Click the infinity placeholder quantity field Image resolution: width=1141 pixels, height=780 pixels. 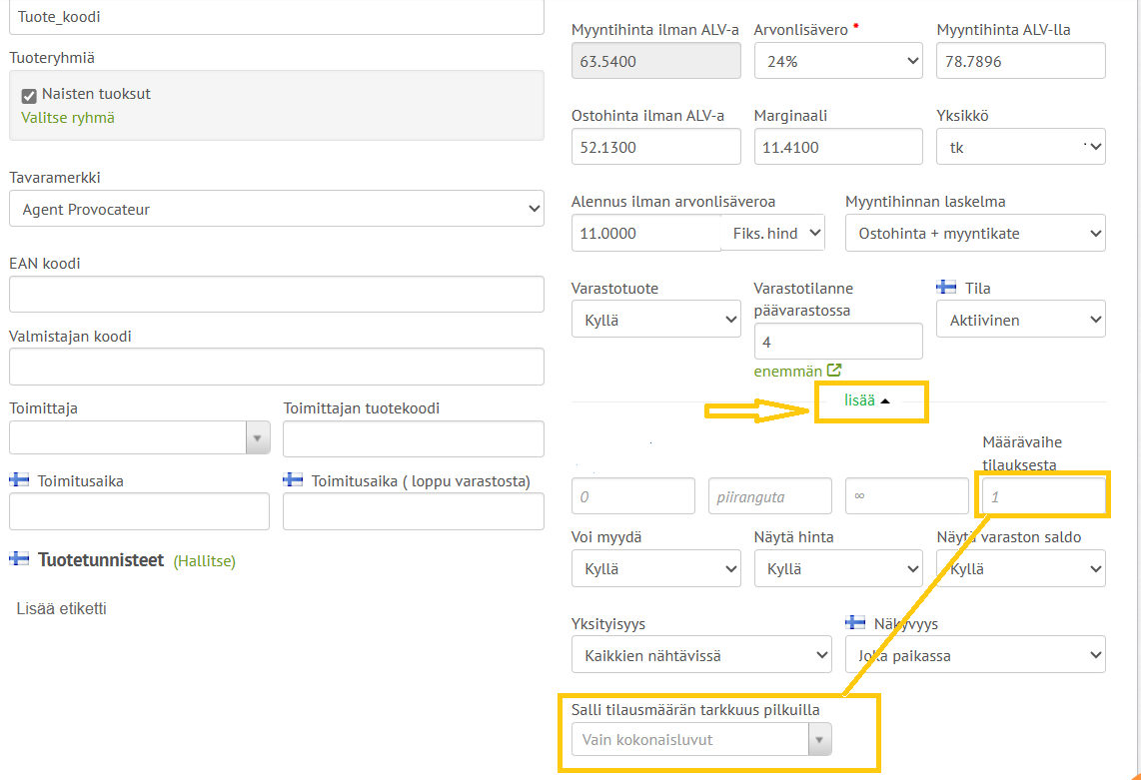coord(906,496)
